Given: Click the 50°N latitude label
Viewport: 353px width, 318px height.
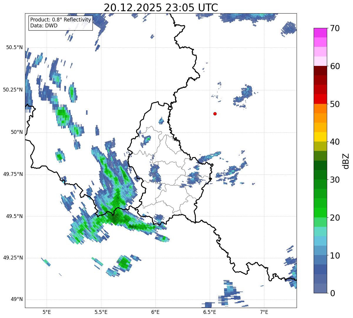Looking at the screenshot, I should pos(17,132).
